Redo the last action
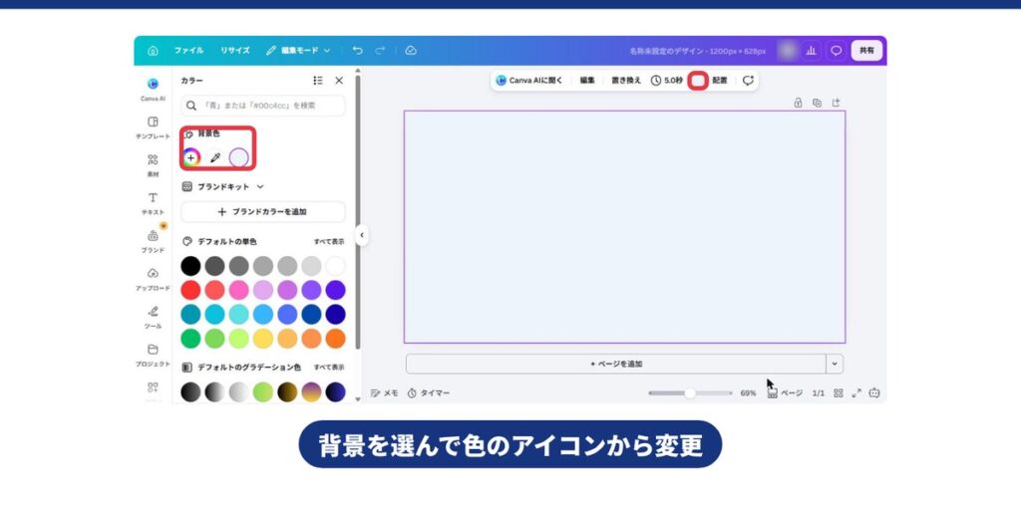The height and width of the screenshot is (507, 1021). [x=380, y=51]
